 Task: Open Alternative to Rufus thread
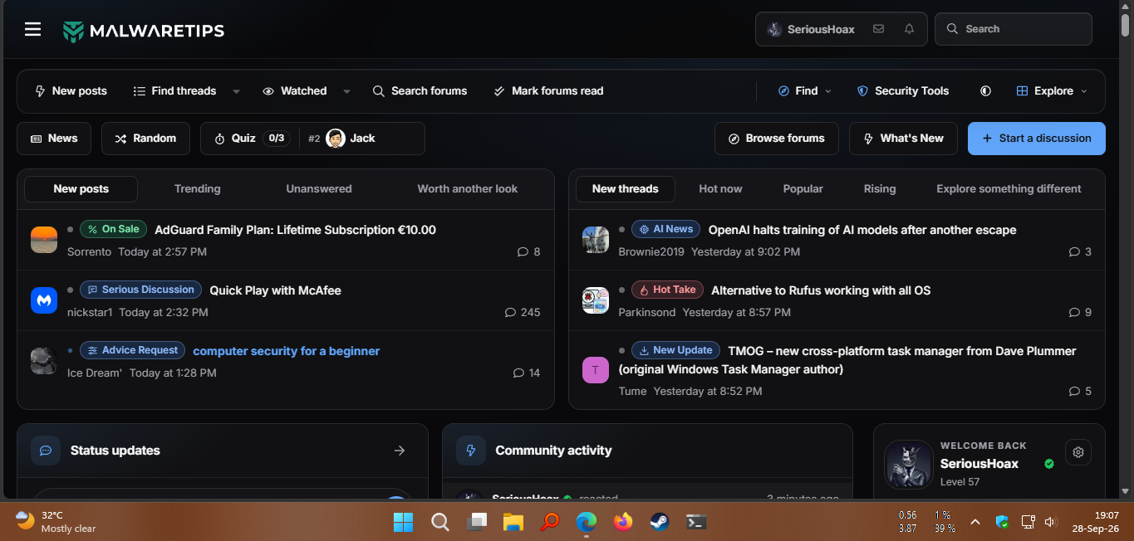point(821,290)
